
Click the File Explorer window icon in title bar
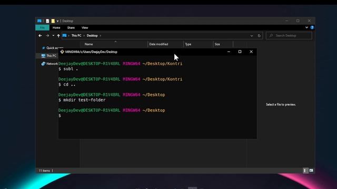[39, 21]
